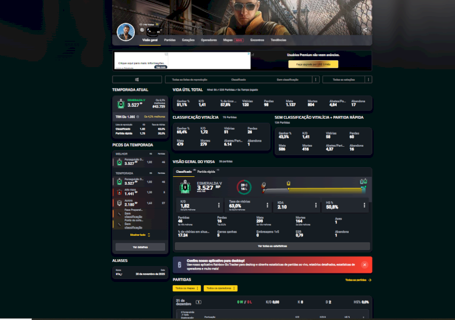Viewport: 455px width, 320px height.
Task: Close the desktop app promo banner
Action: (365, 265)
